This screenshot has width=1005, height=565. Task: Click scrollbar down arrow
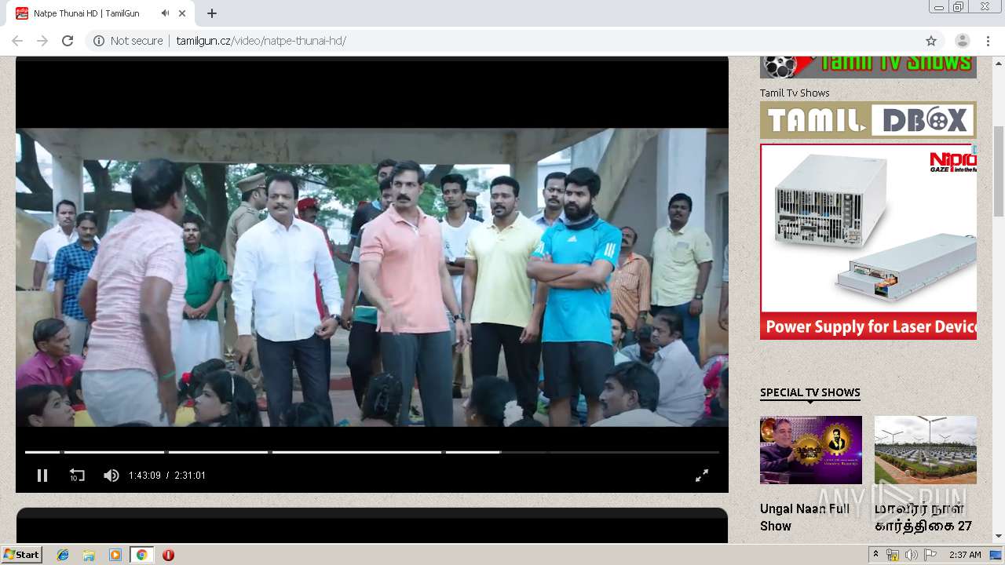(999, 537)
